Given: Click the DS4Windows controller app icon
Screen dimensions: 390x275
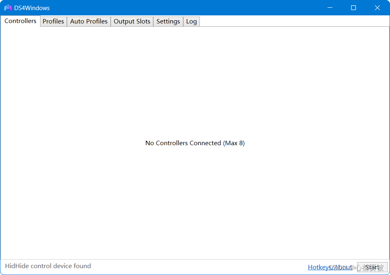Looking at the screenshot, I should (x=8, y=8).
